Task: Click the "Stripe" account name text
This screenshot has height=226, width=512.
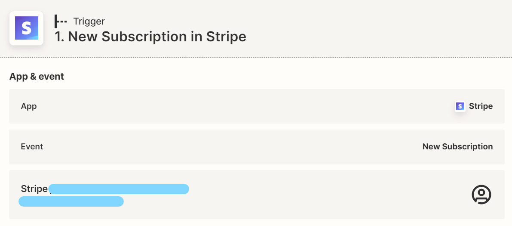Action: click(x=34, y=189)
